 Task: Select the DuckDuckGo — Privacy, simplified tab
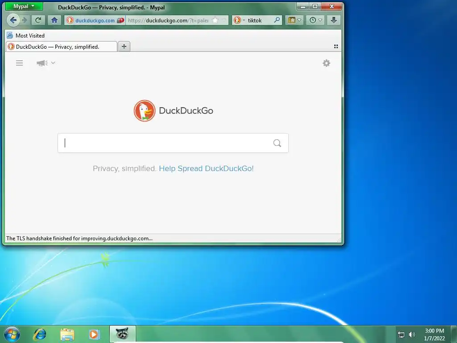tap(62, 46)
